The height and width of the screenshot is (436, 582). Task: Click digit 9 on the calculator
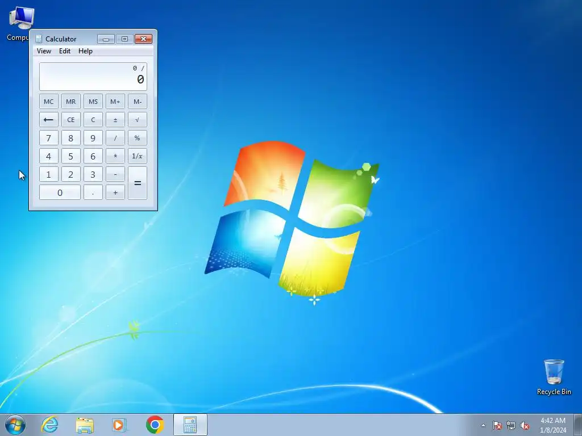(x=93, y=138)
